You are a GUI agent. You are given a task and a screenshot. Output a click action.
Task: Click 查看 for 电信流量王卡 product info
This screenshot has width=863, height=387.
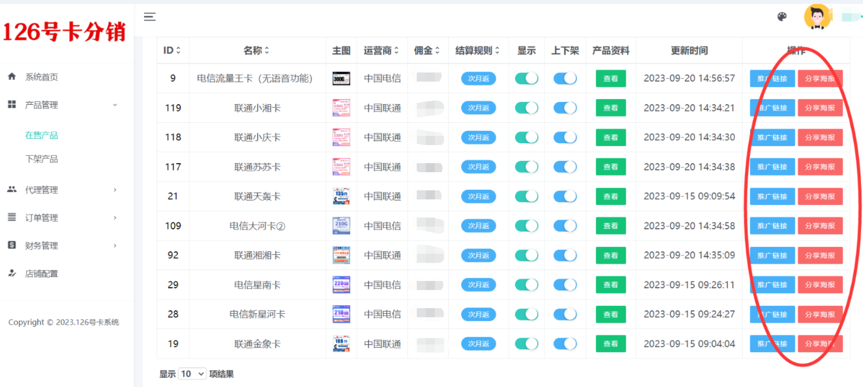611,78
